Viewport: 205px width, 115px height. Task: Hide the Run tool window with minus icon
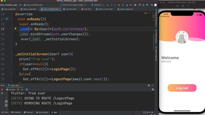click(152, 85)
